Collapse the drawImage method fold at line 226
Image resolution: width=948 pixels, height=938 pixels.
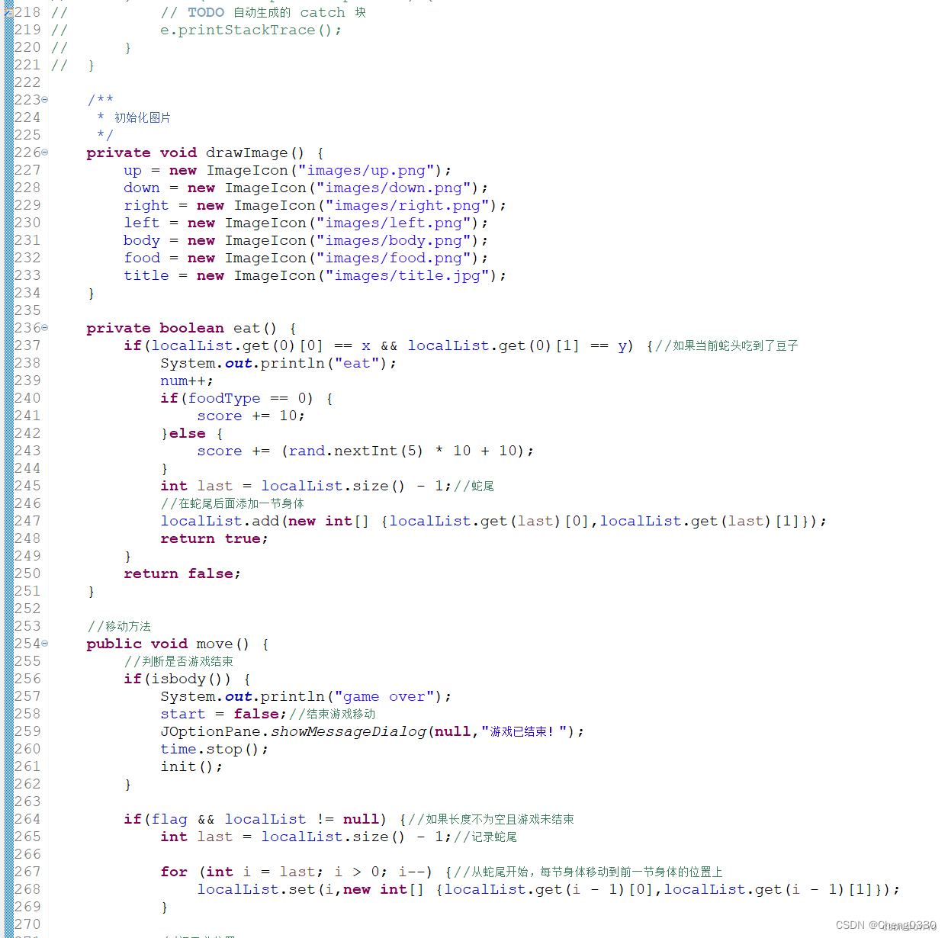point(44,153)
